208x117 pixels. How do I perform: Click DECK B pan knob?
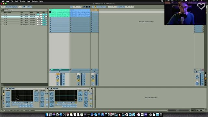78,77
